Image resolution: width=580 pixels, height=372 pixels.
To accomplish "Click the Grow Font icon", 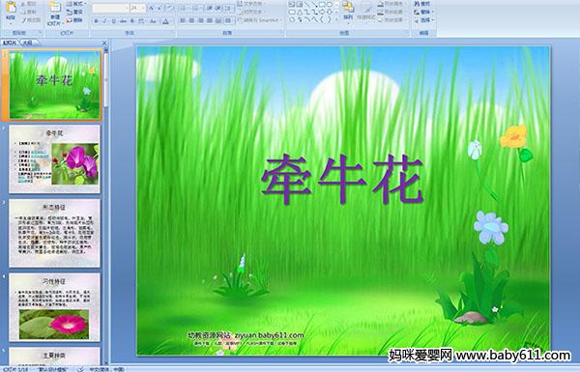I will point(151,8).
